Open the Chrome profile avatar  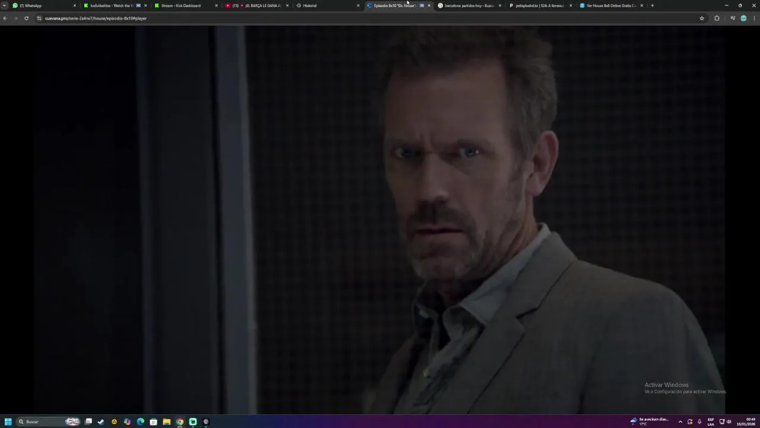(743, 18)
